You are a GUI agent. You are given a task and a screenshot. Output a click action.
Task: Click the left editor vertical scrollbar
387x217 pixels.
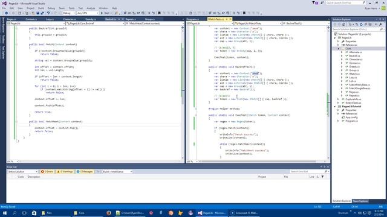click(183, 93)
